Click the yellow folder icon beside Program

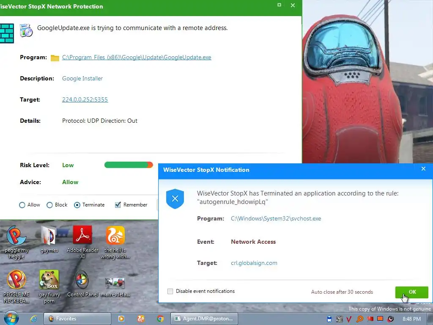coord(55,58)
